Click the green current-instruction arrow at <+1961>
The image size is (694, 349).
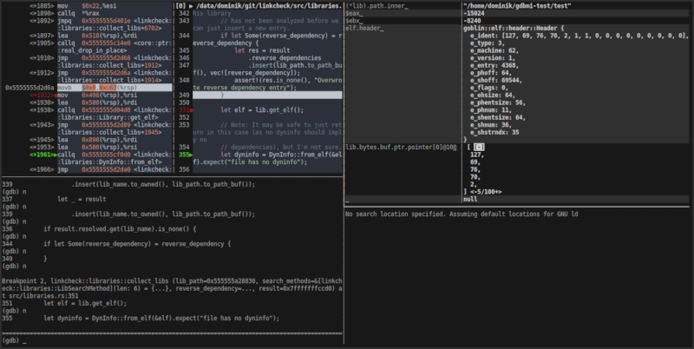56,155
